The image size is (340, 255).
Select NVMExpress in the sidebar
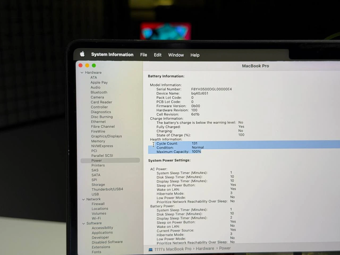coord(102,146)
